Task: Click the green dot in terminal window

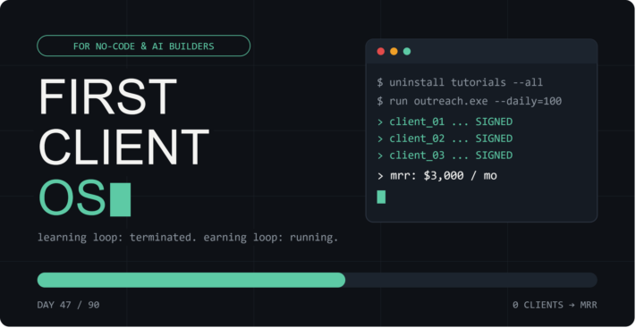Action: (407, 51)
